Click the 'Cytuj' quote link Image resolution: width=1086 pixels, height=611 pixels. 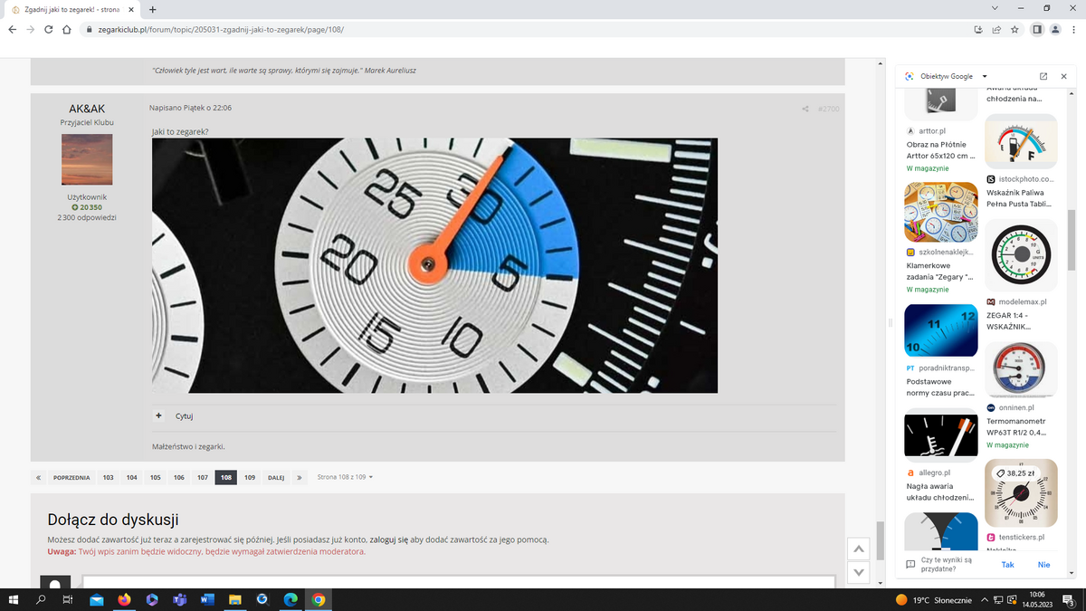[x=184, y=416]
